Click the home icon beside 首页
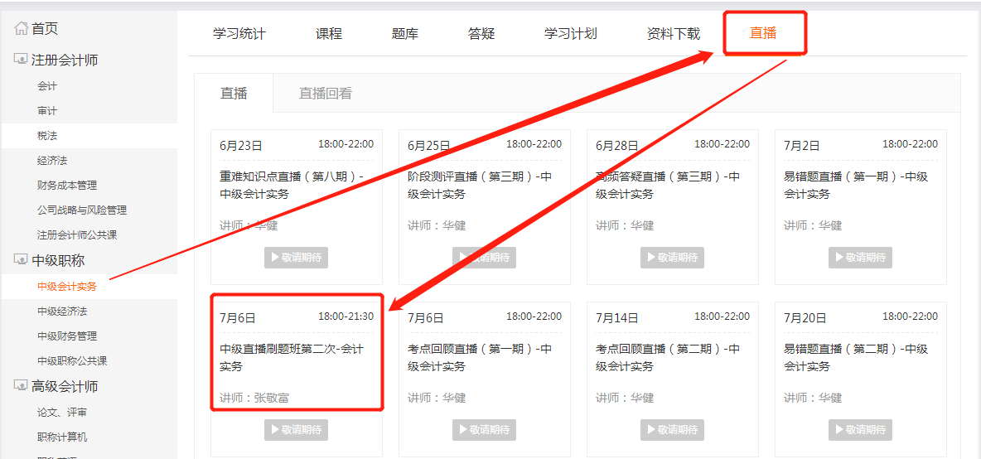This screenshot has width=981, height=459. (21, 29)
